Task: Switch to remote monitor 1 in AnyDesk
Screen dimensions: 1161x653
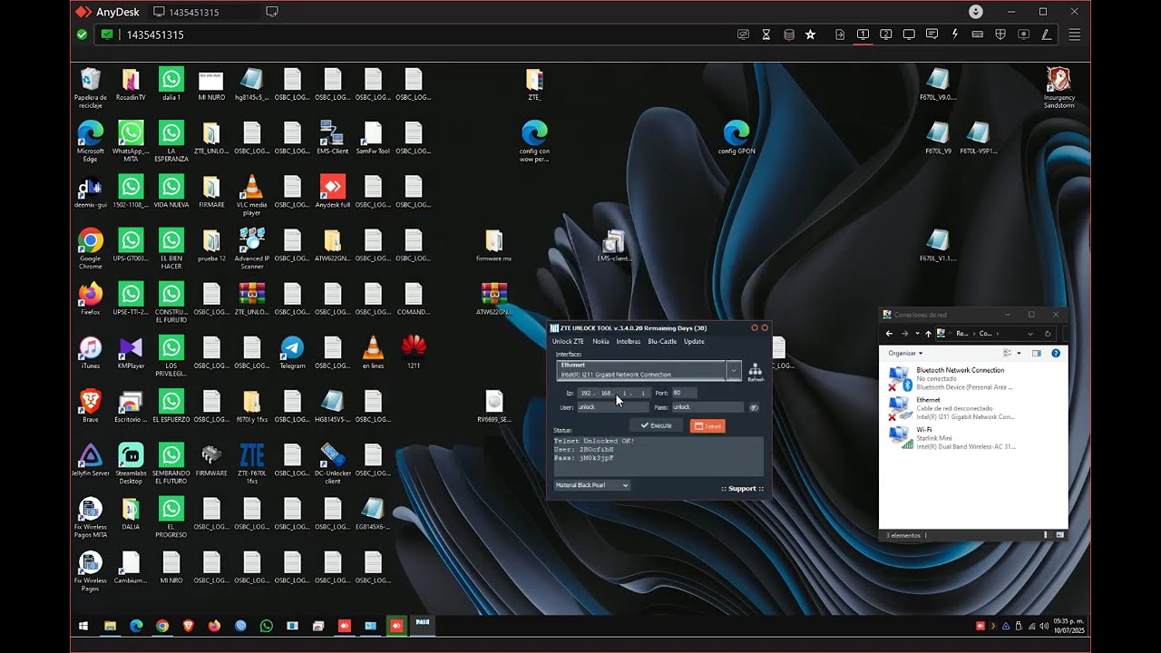Action: click(x=863, y=34)
